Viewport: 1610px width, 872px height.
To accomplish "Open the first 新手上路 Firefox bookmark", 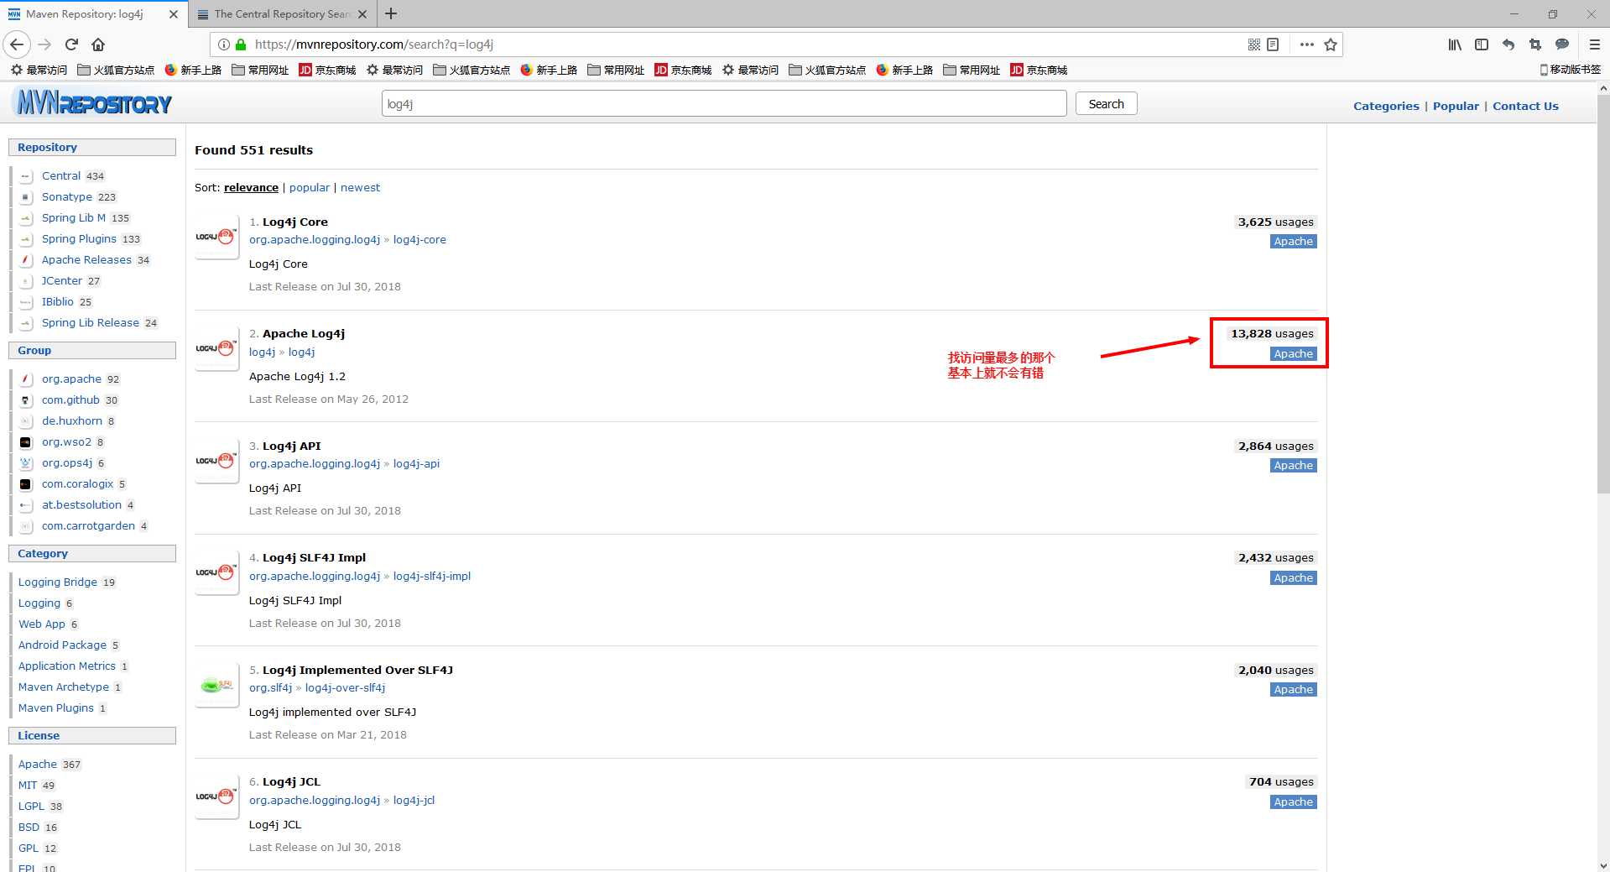I will [193, 70].
